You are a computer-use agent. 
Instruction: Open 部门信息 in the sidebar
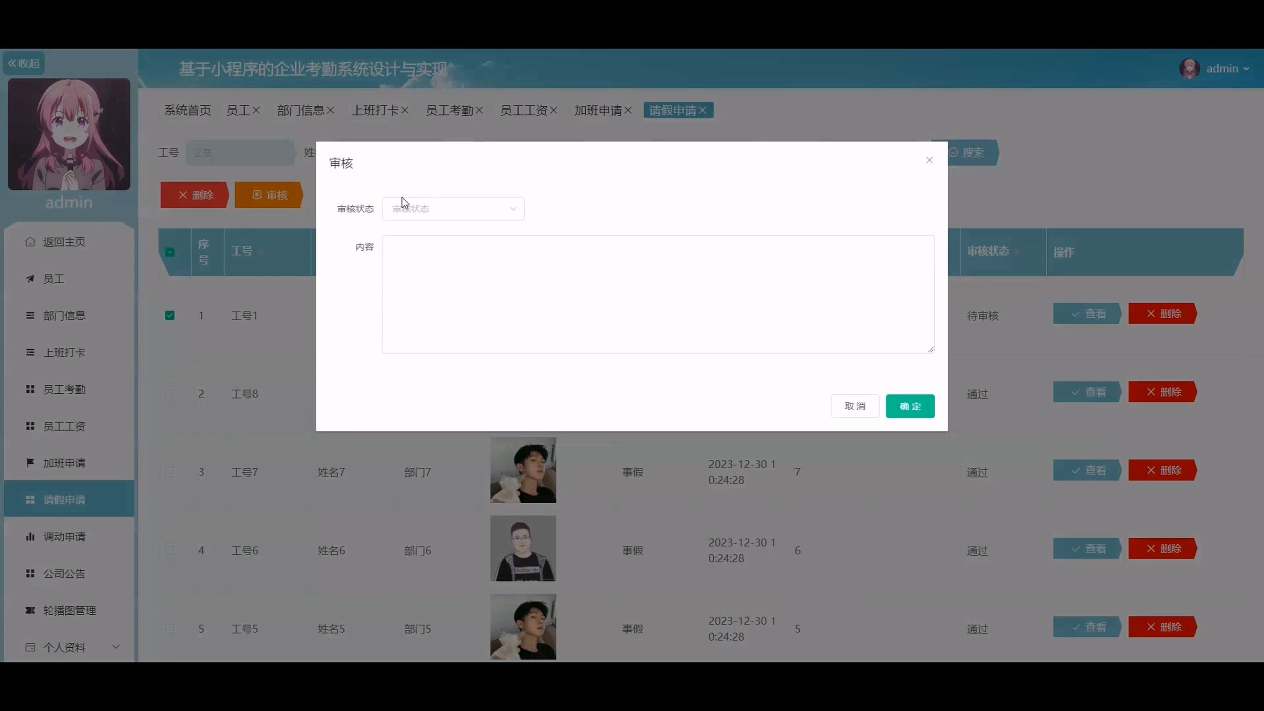point(69,316)
